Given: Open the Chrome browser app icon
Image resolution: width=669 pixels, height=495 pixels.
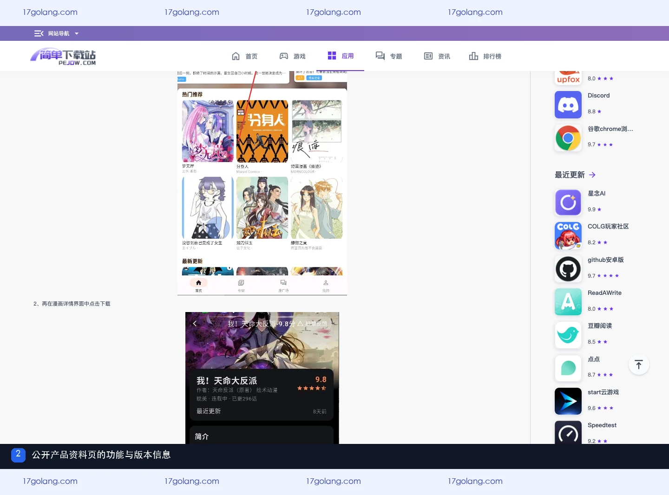Looking at the screenshot, I should click(568, 138).
